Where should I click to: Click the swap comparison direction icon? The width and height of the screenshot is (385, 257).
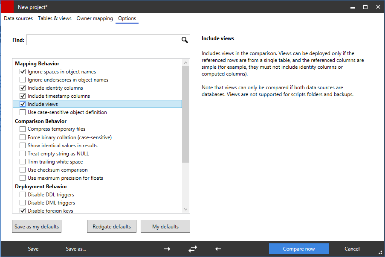[x=192, y=248]
